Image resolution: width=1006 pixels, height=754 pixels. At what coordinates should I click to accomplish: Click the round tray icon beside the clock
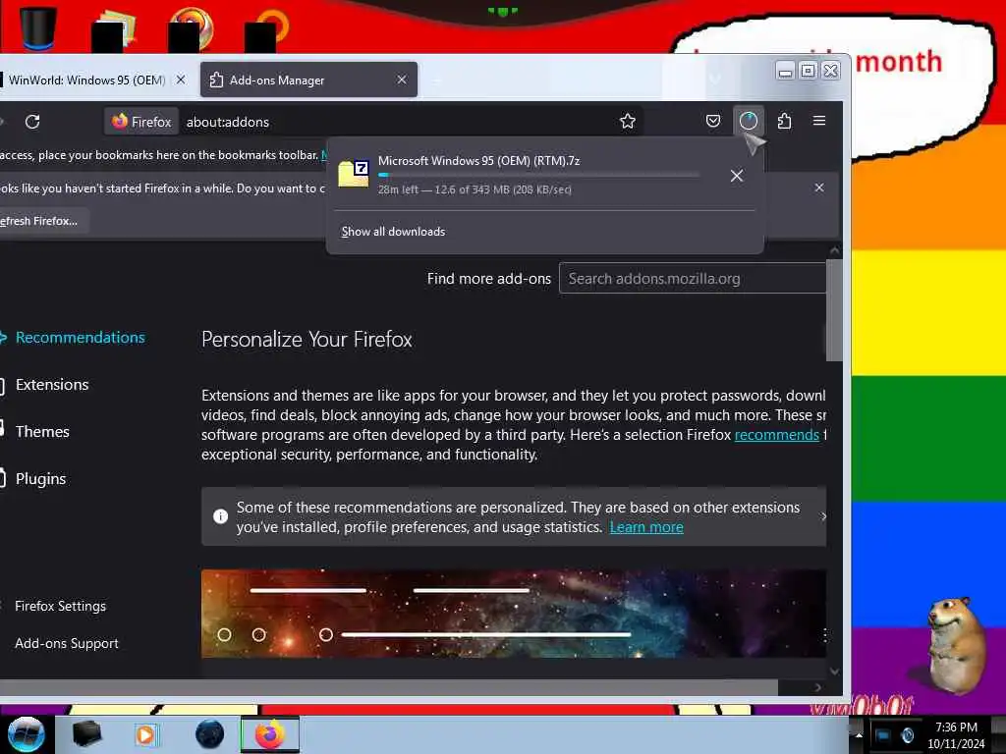[907, 735]
